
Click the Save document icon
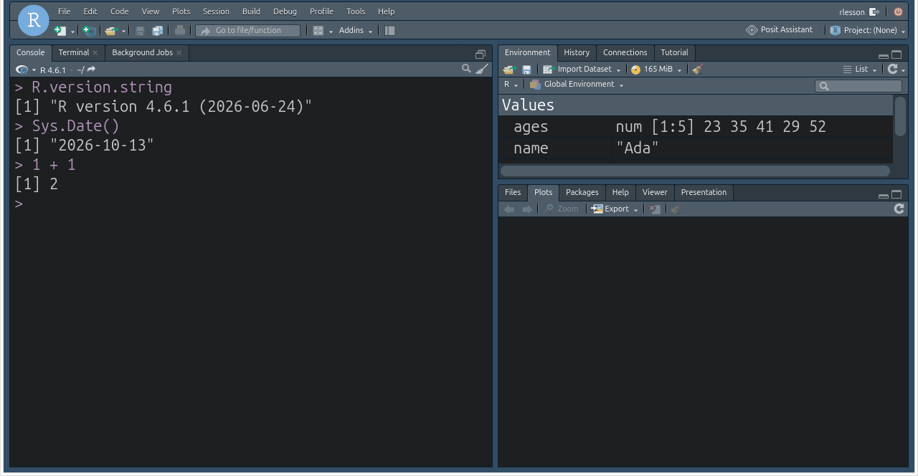click(140, 31)
